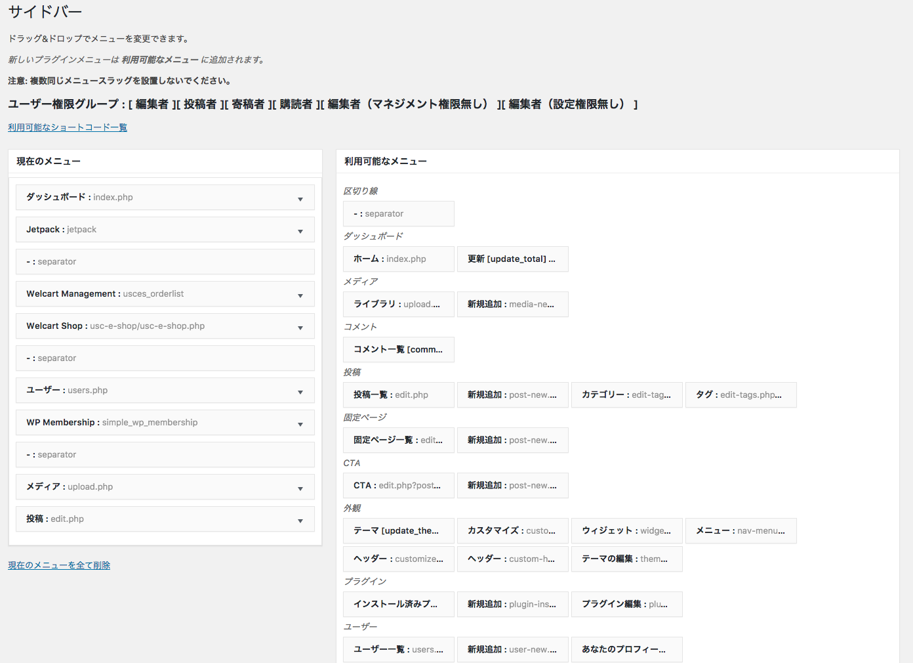Expand the メディア upload.php item arrow
The width and height of the screenshot is (913, 663).
300,488
